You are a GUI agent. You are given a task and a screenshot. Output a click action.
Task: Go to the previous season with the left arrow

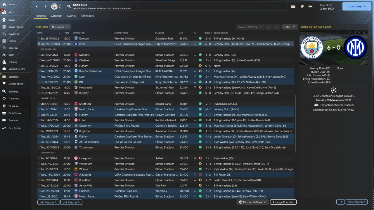tap(269, 27)
